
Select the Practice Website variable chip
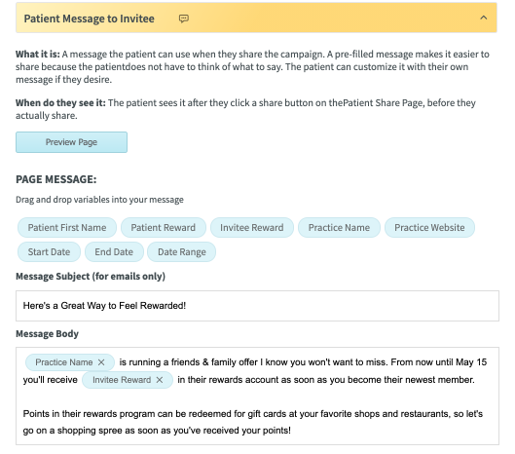click(429, 228)
